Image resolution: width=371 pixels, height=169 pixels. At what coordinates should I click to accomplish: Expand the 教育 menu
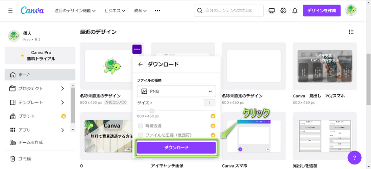[141, 11]
